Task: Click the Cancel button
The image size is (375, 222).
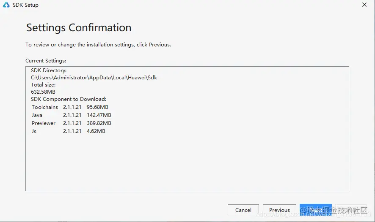Action: coord(243,210)
